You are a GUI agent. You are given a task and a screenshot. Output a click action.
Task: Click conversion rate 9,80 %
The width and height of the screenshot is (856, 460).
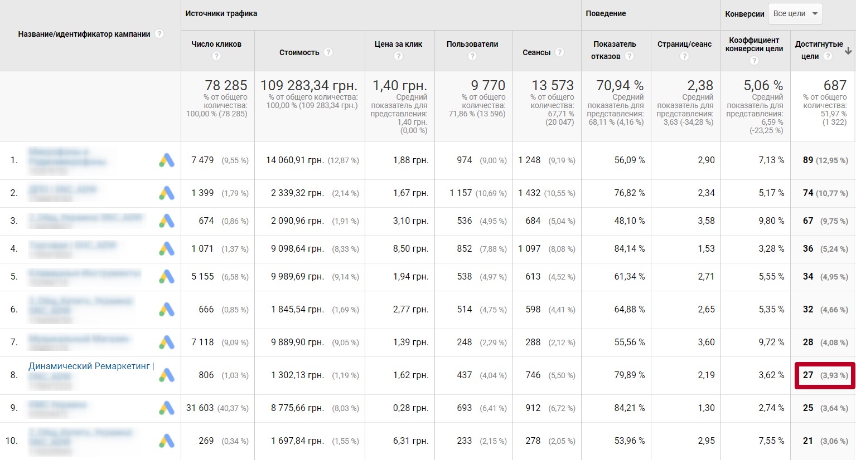click(x=771, y=221)
